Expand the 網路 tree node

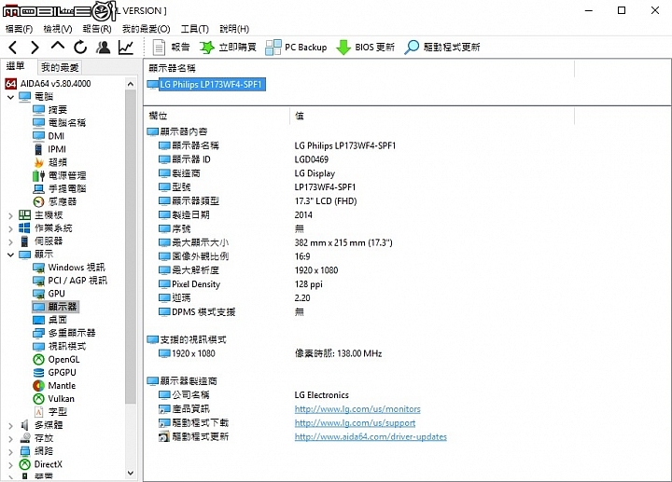10,451
